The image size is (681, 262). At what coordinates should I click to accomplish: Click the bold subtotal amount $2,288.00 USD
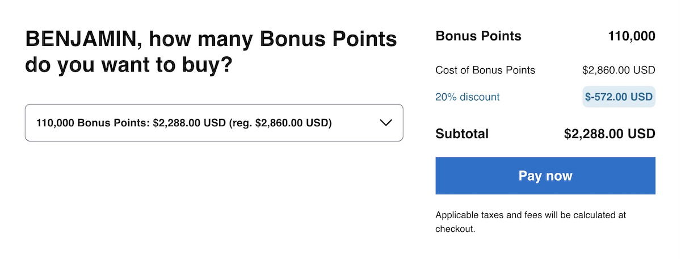[x=609, y=134]
